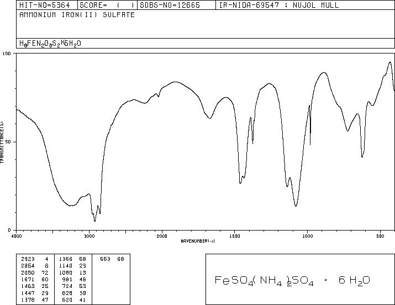Click the IR-NIDA-69547 NUJOL MULL label
Image resolution: width=395 pixels, height=305 pixels.
click(x=279, y=5)
